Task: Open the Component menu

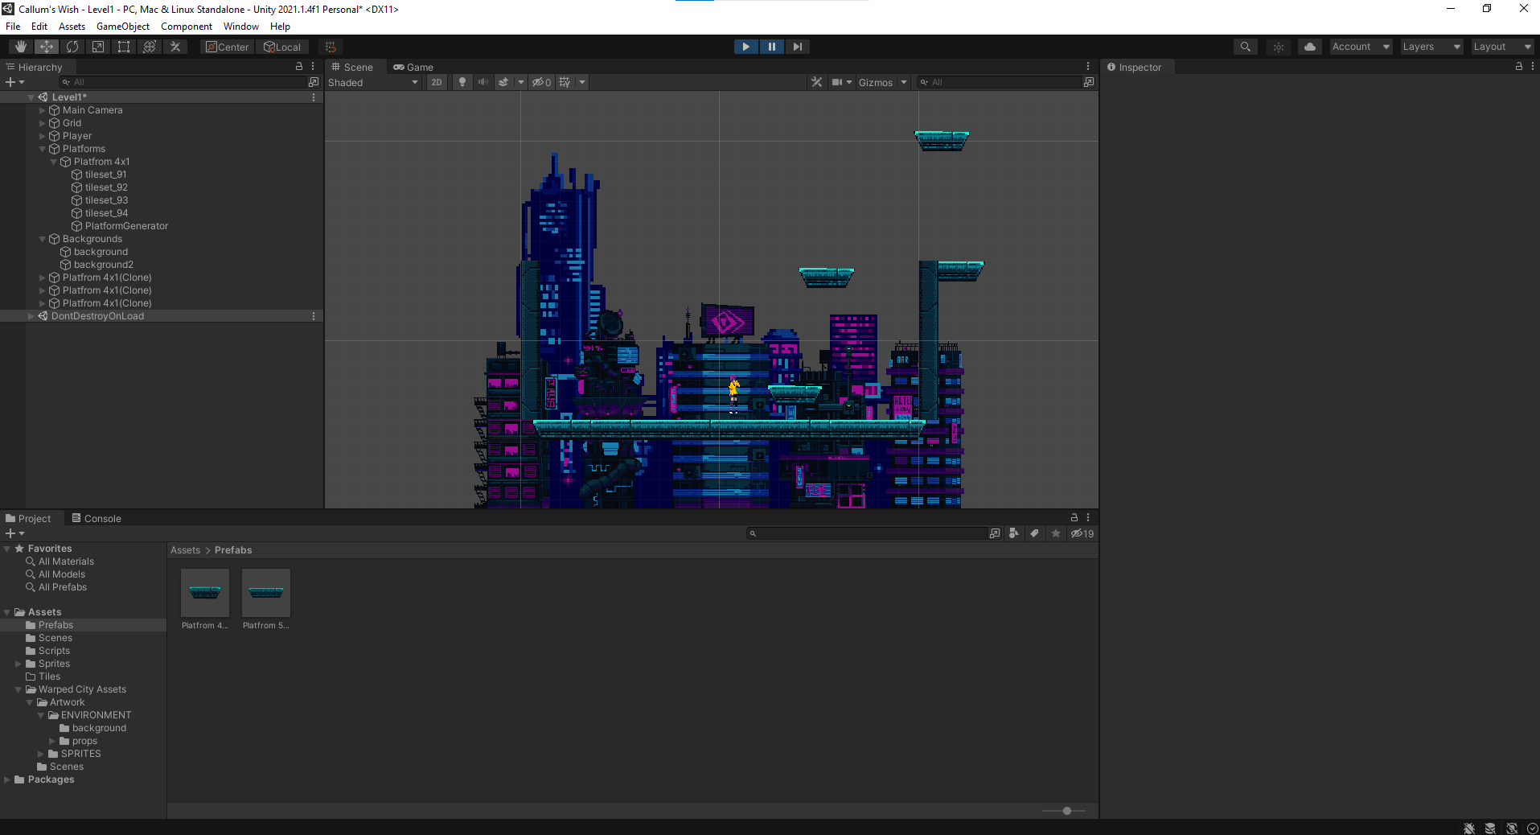Action: tap(187, 27)
